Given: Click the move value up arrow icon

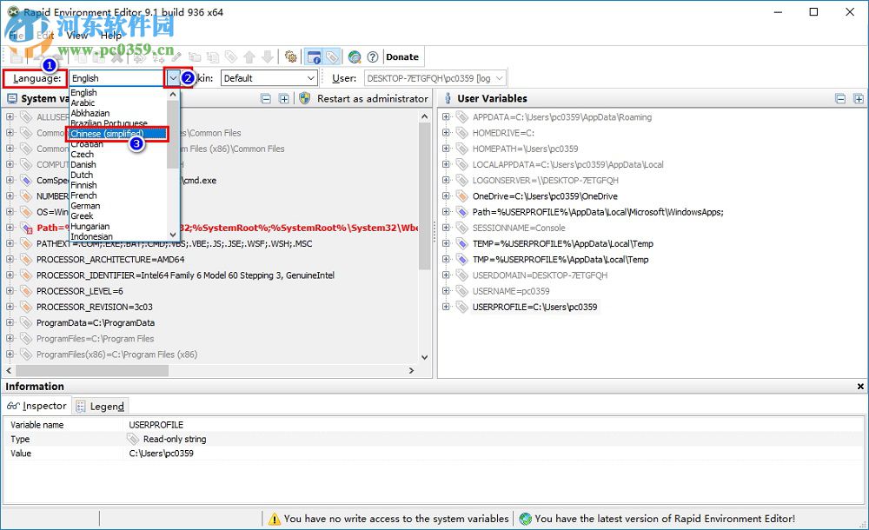Looking at the screenshot, I should [x=249, y=56].
